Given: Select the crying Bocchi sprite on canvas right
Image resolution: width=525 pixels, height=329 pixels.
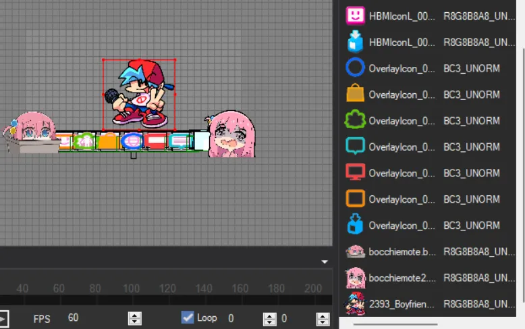Looking at the screenshot, I should [231, 135].
